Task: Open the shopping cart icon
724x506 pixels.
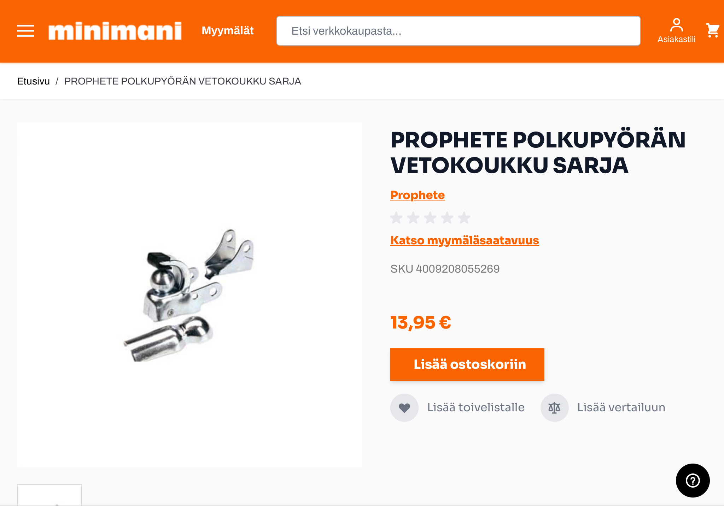Action: (713, 30)
